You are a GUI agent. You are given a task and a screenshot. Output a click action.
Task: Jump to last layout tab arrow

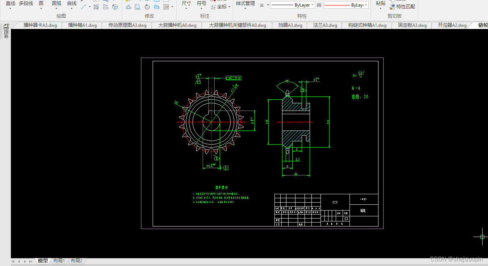click(x=30, y=261)
